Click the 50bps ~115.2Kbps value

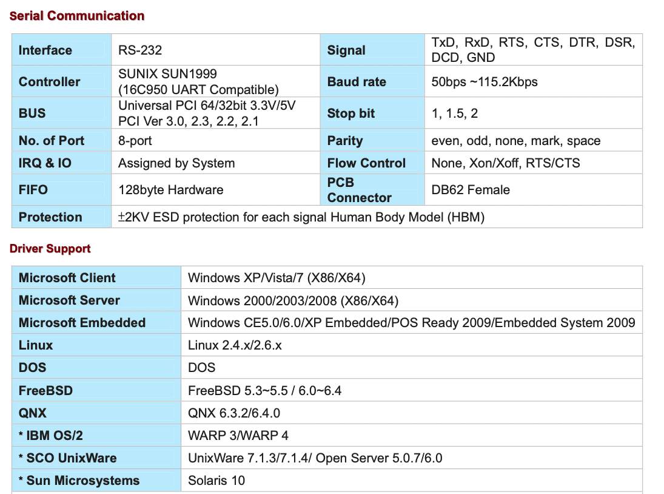[x=484, y=82]
